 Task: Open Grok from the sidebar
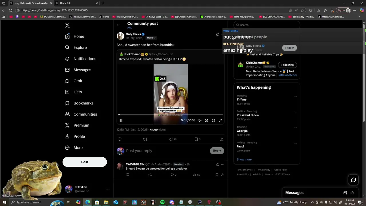[x=73, y=81]
